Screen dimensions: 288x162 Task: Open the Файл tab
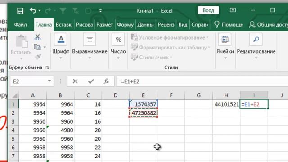20,25
